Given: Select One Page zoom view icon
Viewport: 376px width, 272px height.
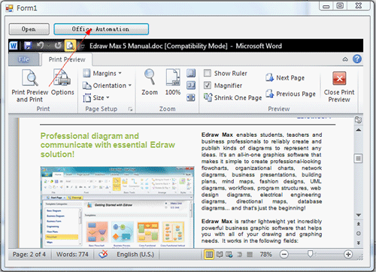Looking at the screenshot, I should click(191, 73).
